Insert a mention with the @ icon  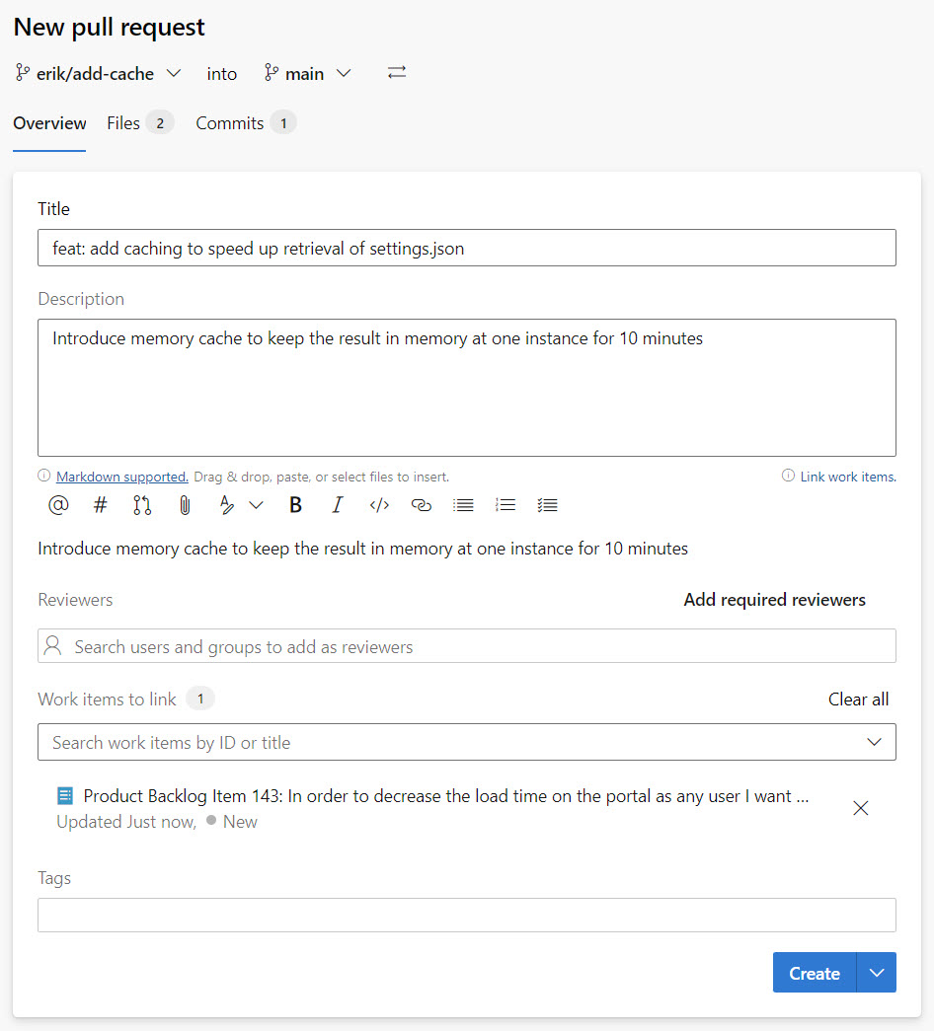(x=58, y=505)
